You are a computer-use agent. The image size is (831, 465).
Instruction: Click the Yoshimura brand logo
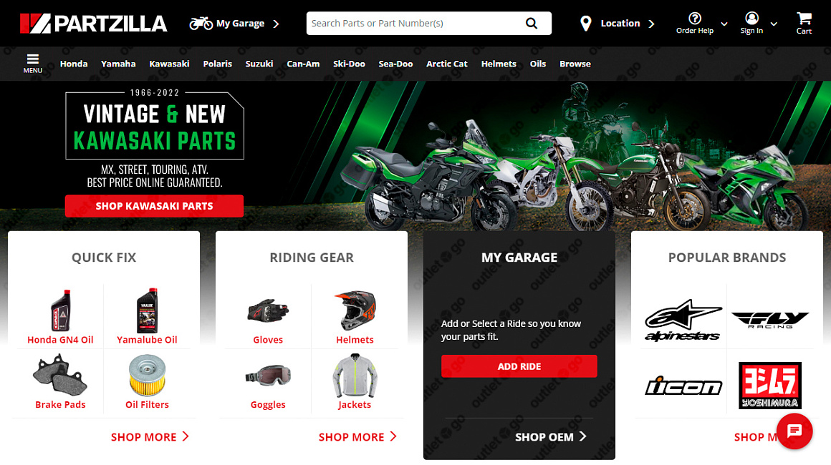click(769, 385)
